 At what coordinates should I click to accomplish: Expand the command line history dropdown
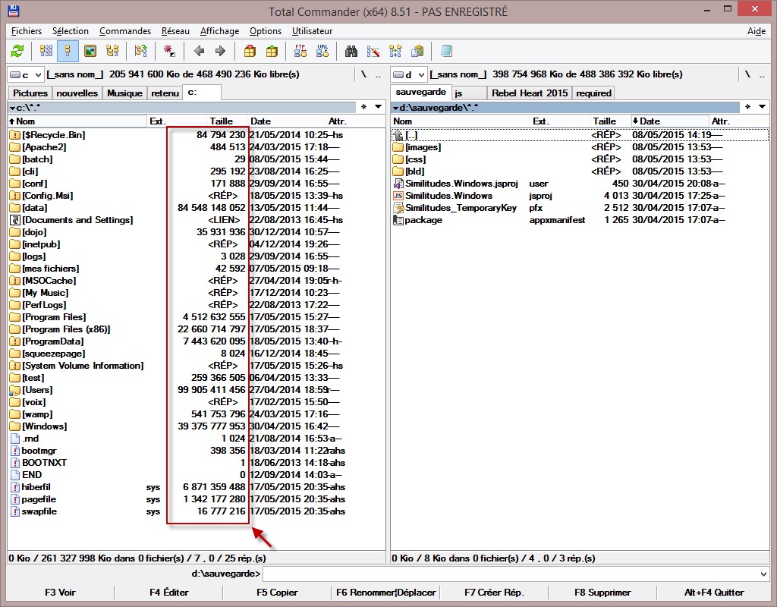tap(763, 574)
